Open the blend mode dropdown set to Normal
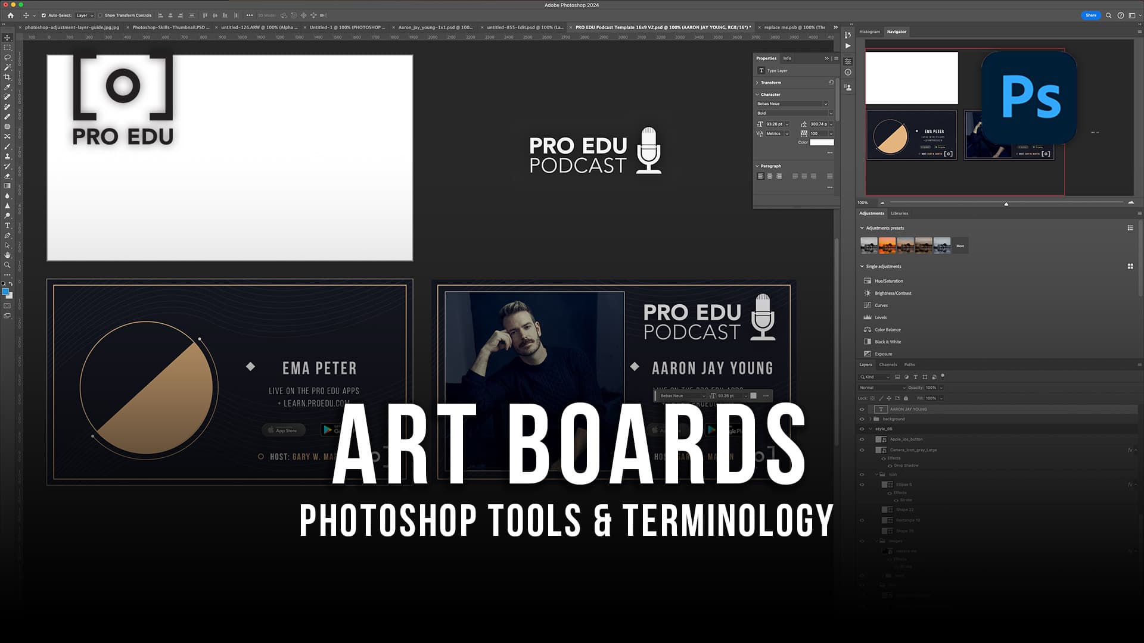The image size is (1144, 643). tap(882, 387)
